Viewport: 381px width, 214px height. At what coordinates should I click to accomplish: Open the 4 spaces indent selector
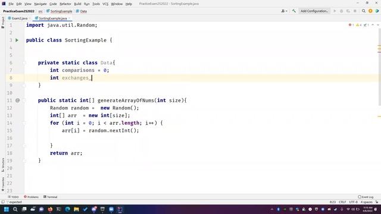coord(367,202)
